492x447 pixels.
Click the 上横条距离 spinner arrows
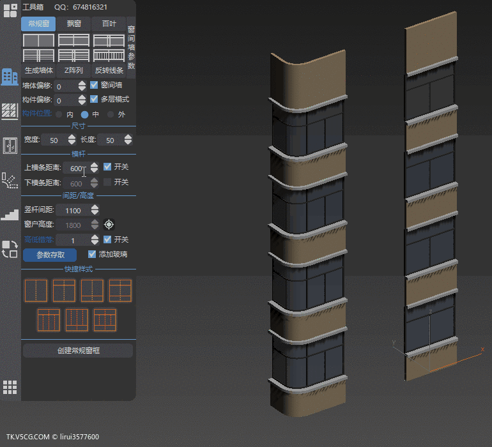click(x=94, y=168)
